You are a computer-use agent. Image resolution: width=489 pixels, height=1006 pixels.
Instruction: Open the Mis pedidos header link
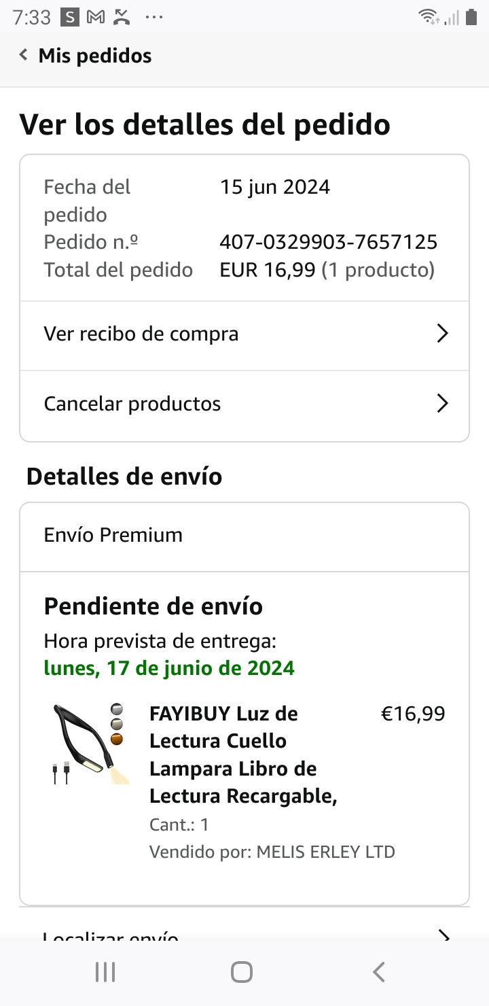click(94, 56)
